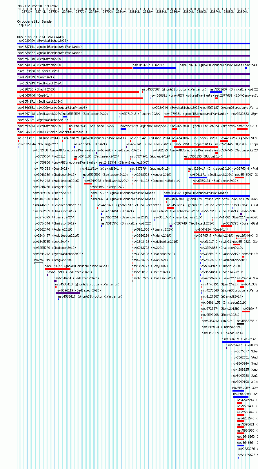Viewport: 258px width, 469px height.
Task: Click the red bar under nsv587301 (Cooper2011)
Action: point(194,147)
